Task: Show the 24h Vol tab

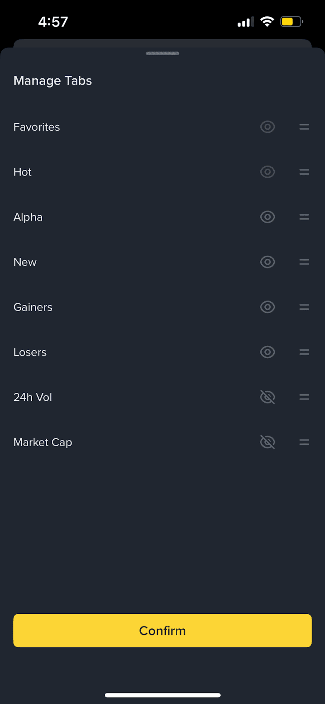Action: (267, 397)
